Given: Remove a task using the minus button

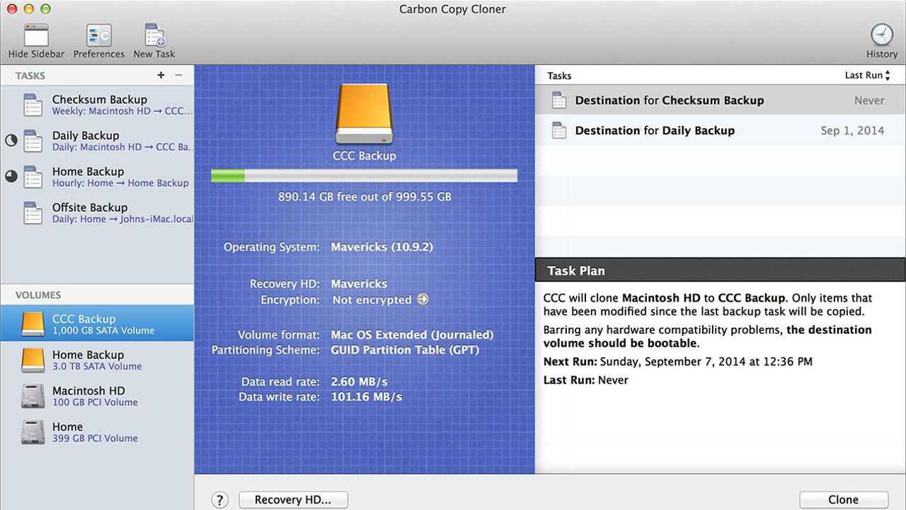Looking at the screenshot, I should pyautogui.click(x=180, y=75).
